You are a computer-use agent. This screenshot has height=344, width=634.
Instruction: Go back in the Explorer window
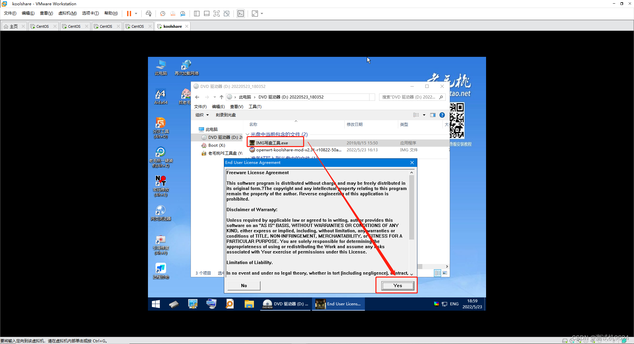(x=197, y=97)
